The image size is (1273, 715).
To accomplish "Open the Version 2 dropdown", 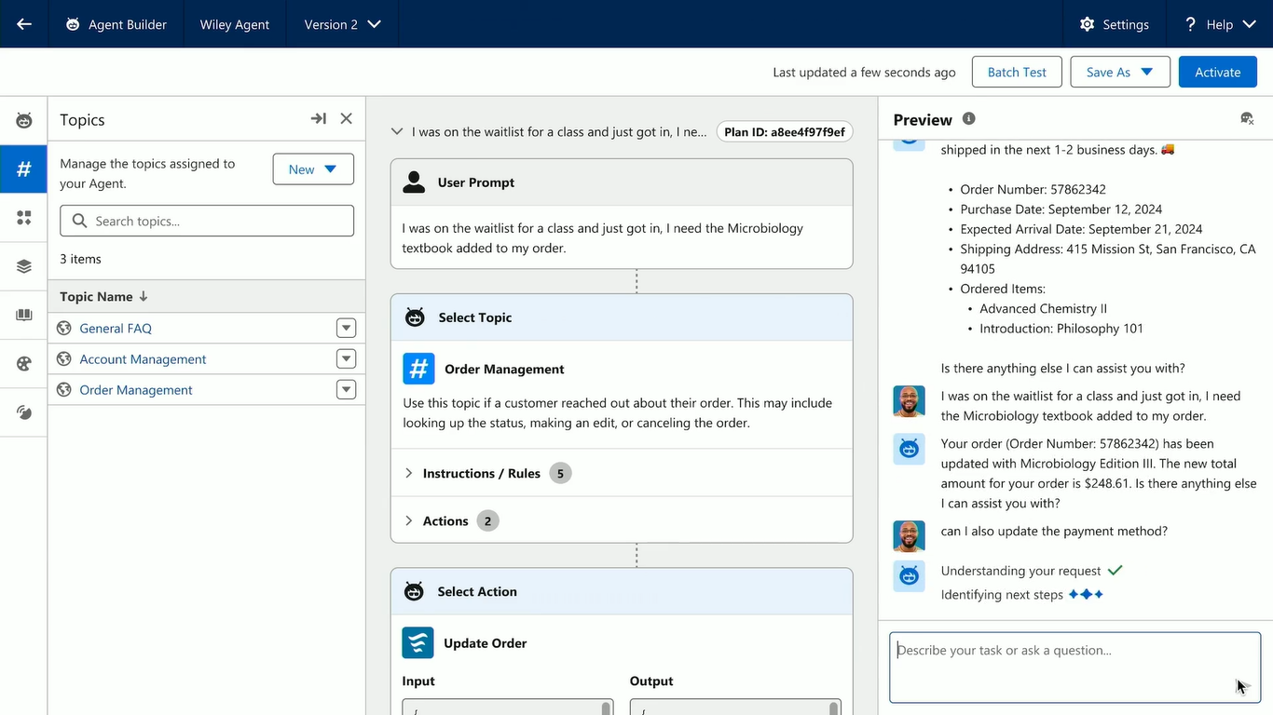I will [342, 24].
